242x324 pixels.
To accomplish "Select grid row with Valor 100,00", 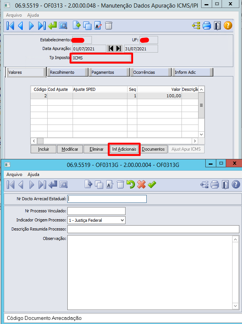I will point(115,96).
